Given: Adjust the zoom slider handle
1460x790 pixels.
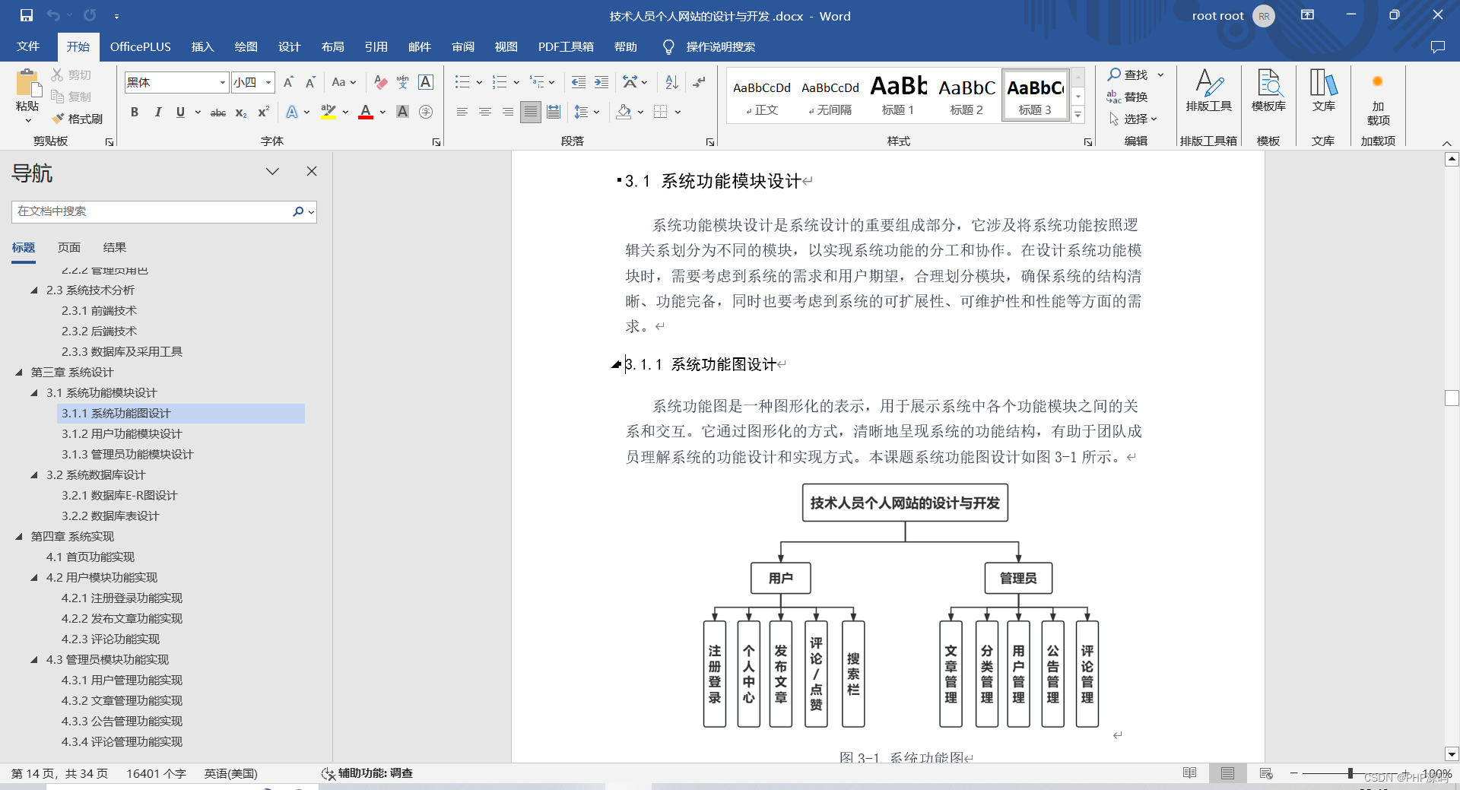Looking at the screenshot, I should [1350, 773].
